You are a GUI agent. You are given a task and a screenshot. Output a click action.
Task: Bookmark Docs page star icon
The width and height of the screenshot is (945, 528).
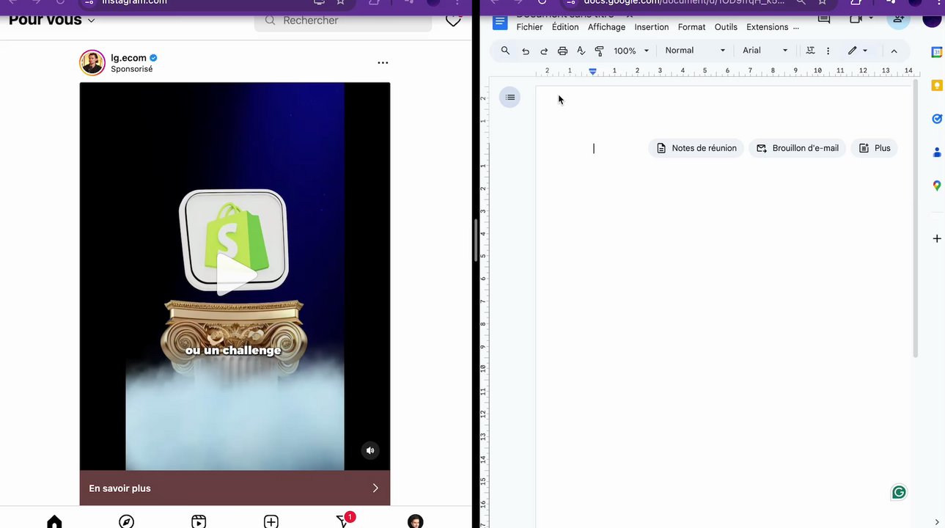(823, 2)
